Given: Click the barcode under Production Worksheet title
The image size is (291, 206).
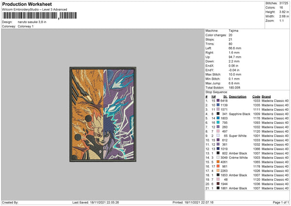Looking at the screenshot, I should [39, 16].
